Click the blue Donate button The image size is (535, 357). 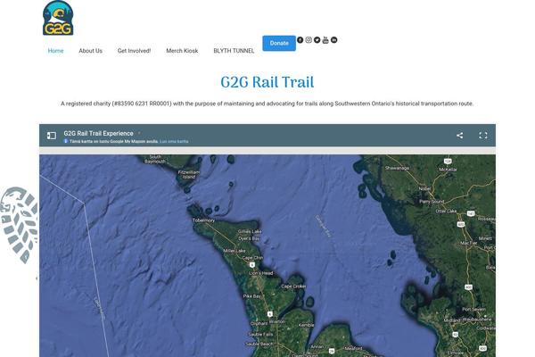coord(279,43)
